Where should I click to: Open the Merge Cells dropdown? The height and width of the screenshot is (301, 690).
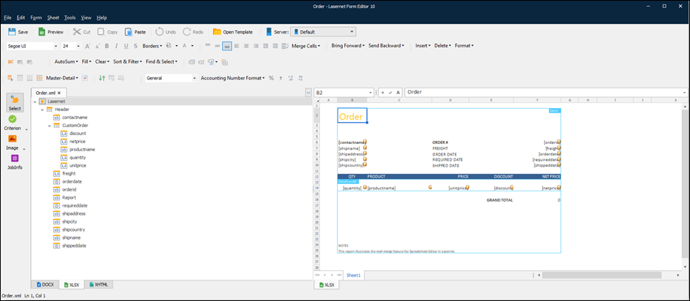point(306,45)
